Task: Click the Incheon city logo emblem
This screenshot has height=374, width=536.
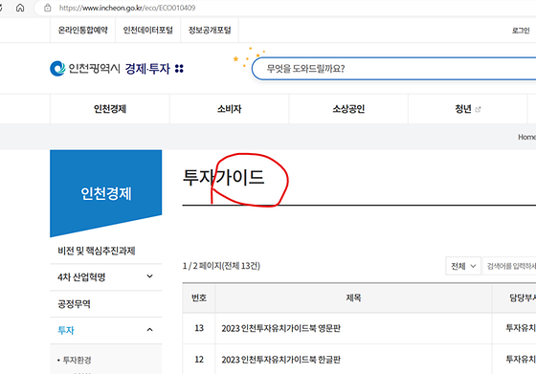Action: [57, 68]
